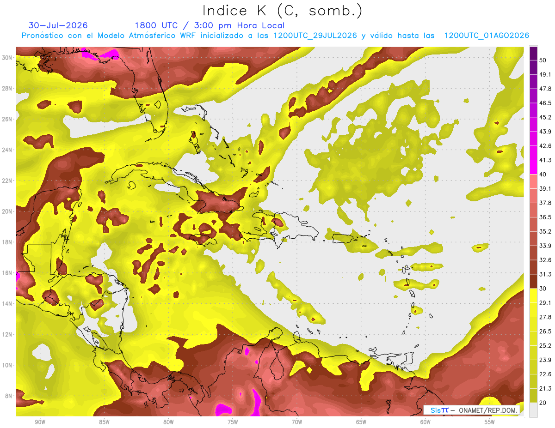This screenshot has width=555, height=428.
Task: Click the '20' color scale value
Action: tap(543, 403)
